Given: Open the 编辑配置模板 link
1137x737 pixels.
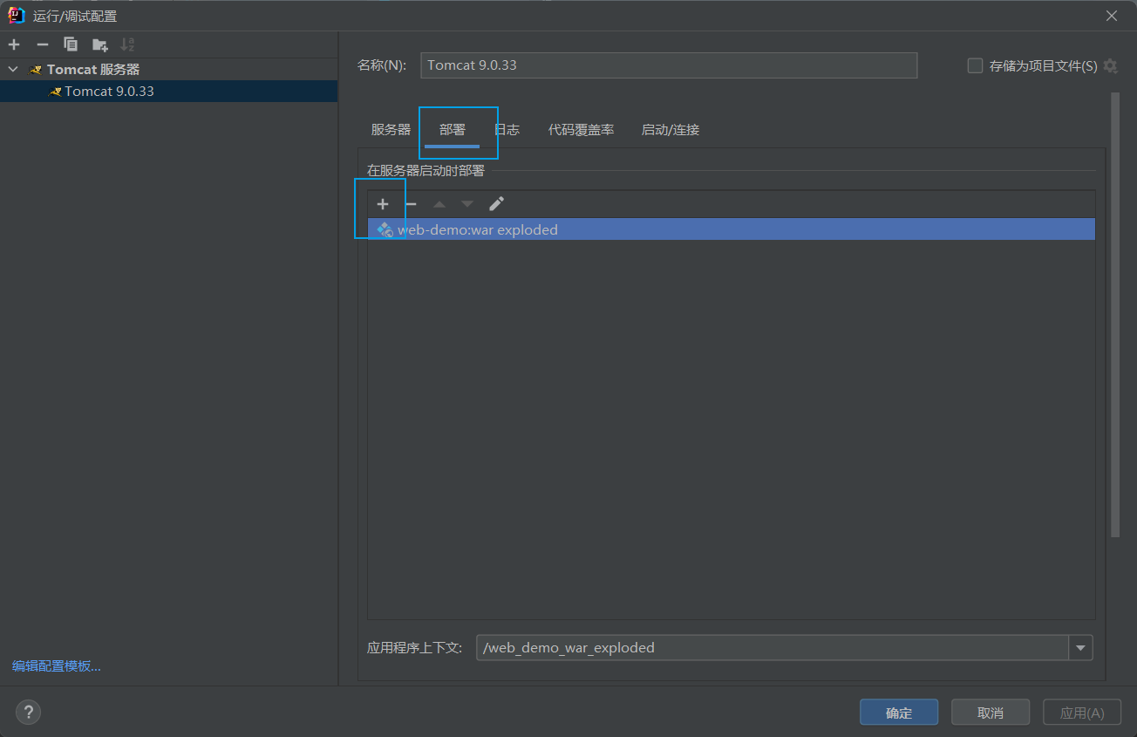Looking at the screenshot, I should click(57, 665).
